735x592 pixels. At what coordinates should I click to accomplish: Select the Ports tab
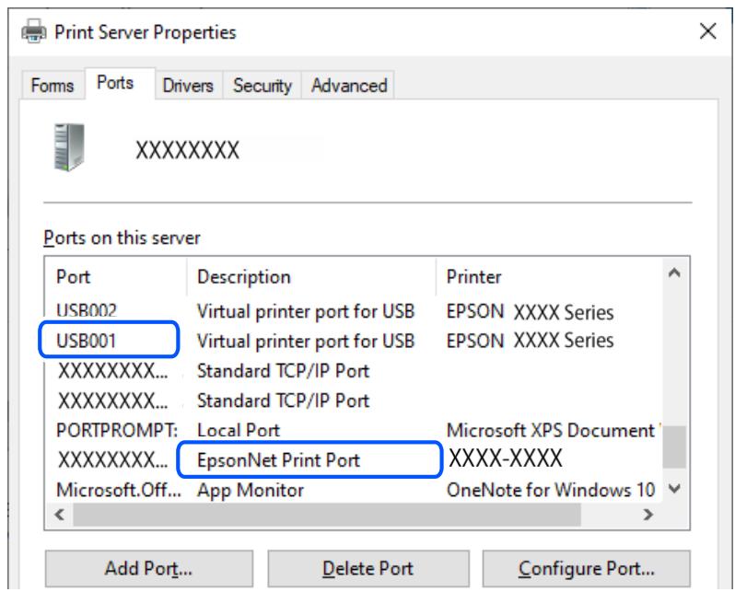115,84
